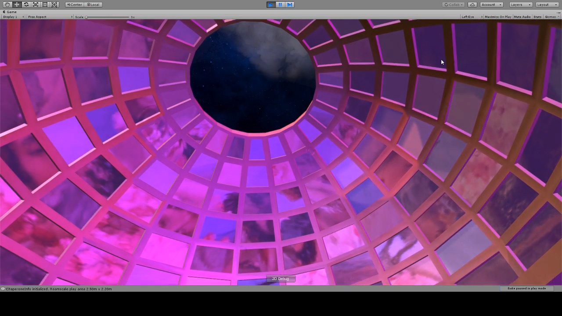This screenshot has height=316, width=562.
Task: Open the Free Aspect dropdown
Action: pos(50,17)
